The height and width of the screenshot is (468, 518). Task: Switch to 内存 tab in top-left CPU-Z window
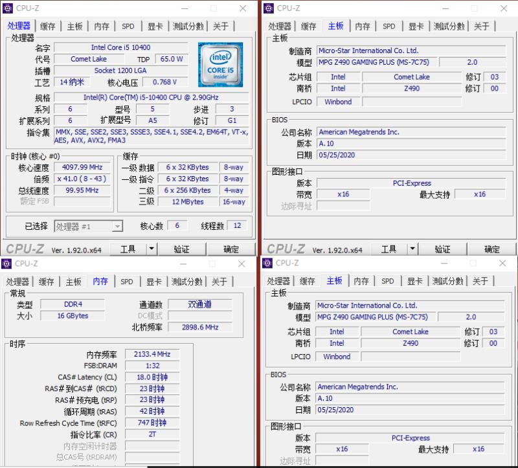point(102,26)
